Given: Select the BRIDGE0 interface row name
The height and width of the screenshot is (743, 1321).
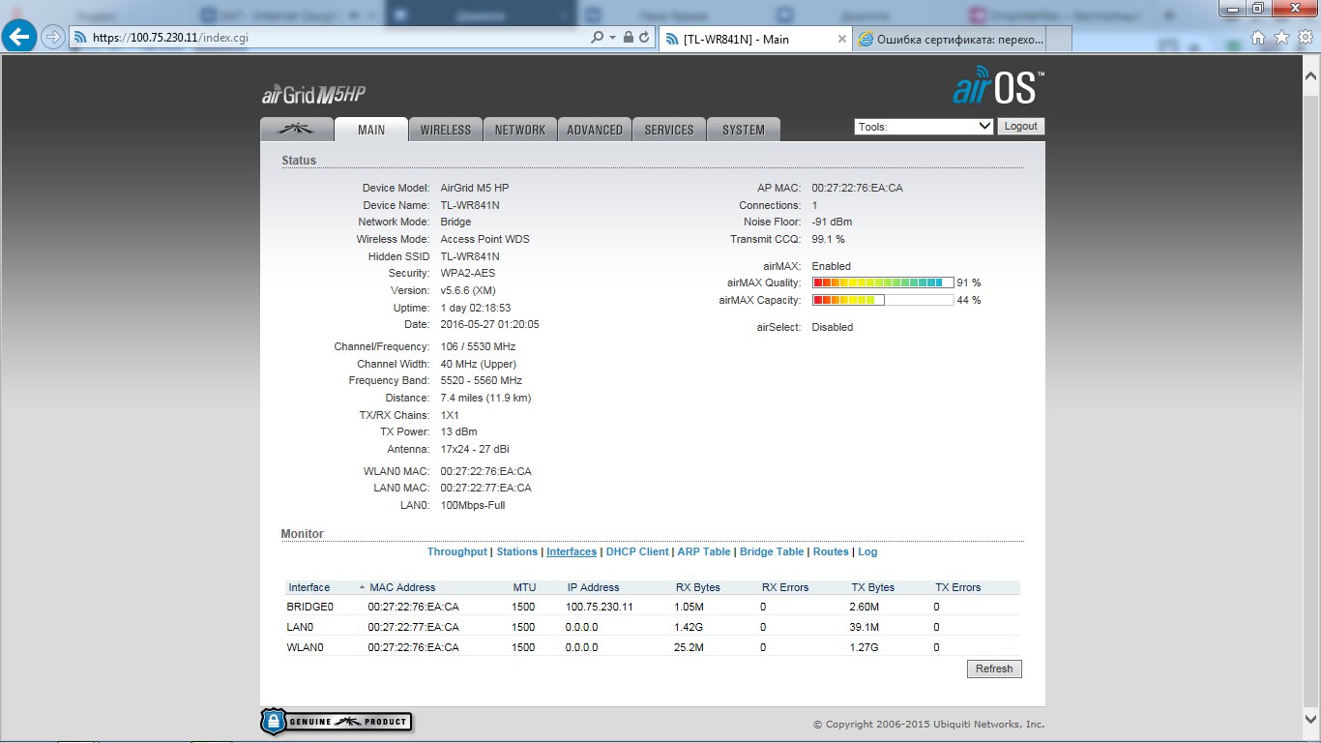Looking at the screenshot, I should click(309, 607).
